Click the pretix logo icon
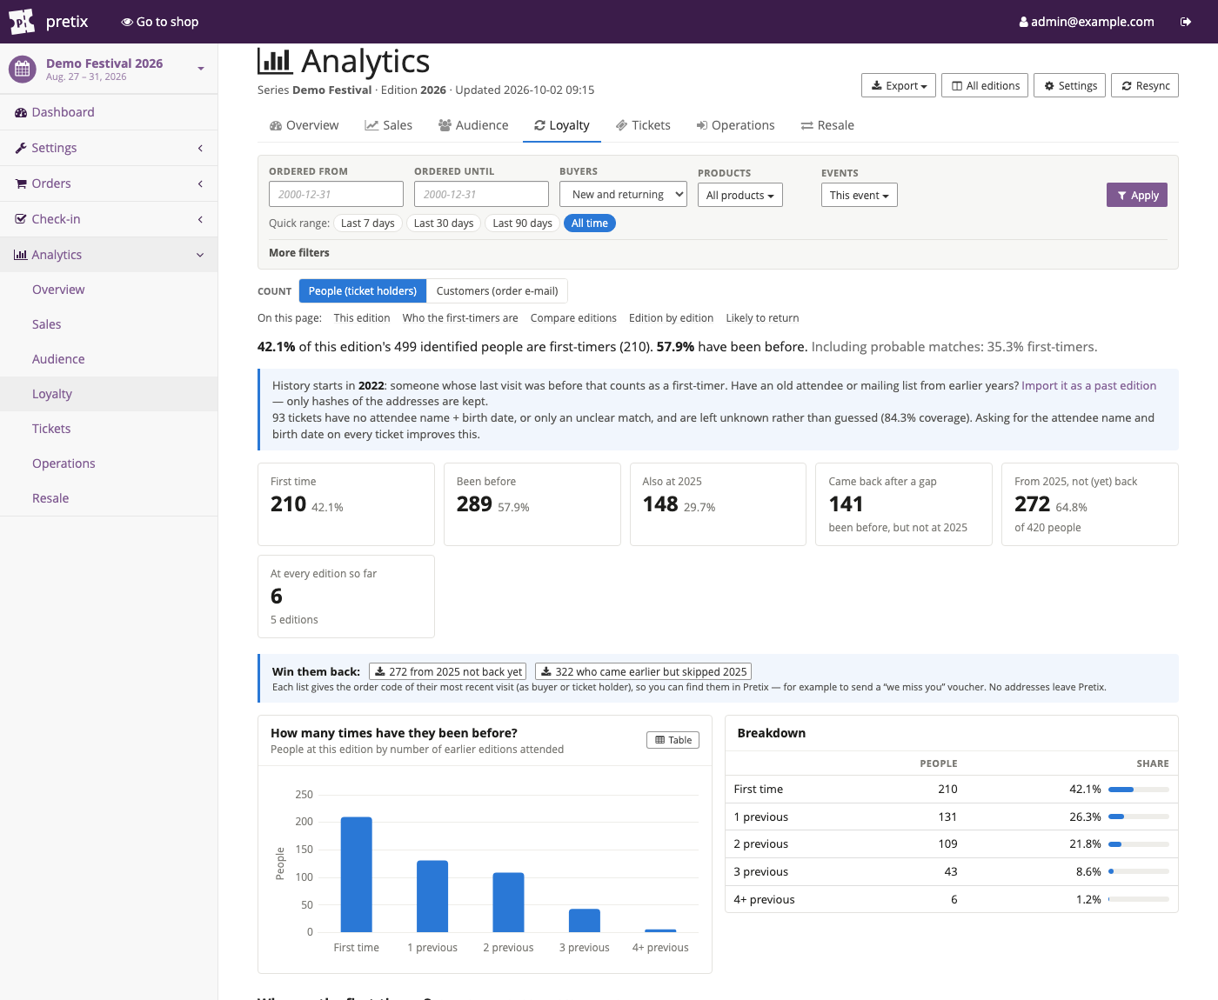 22,21
